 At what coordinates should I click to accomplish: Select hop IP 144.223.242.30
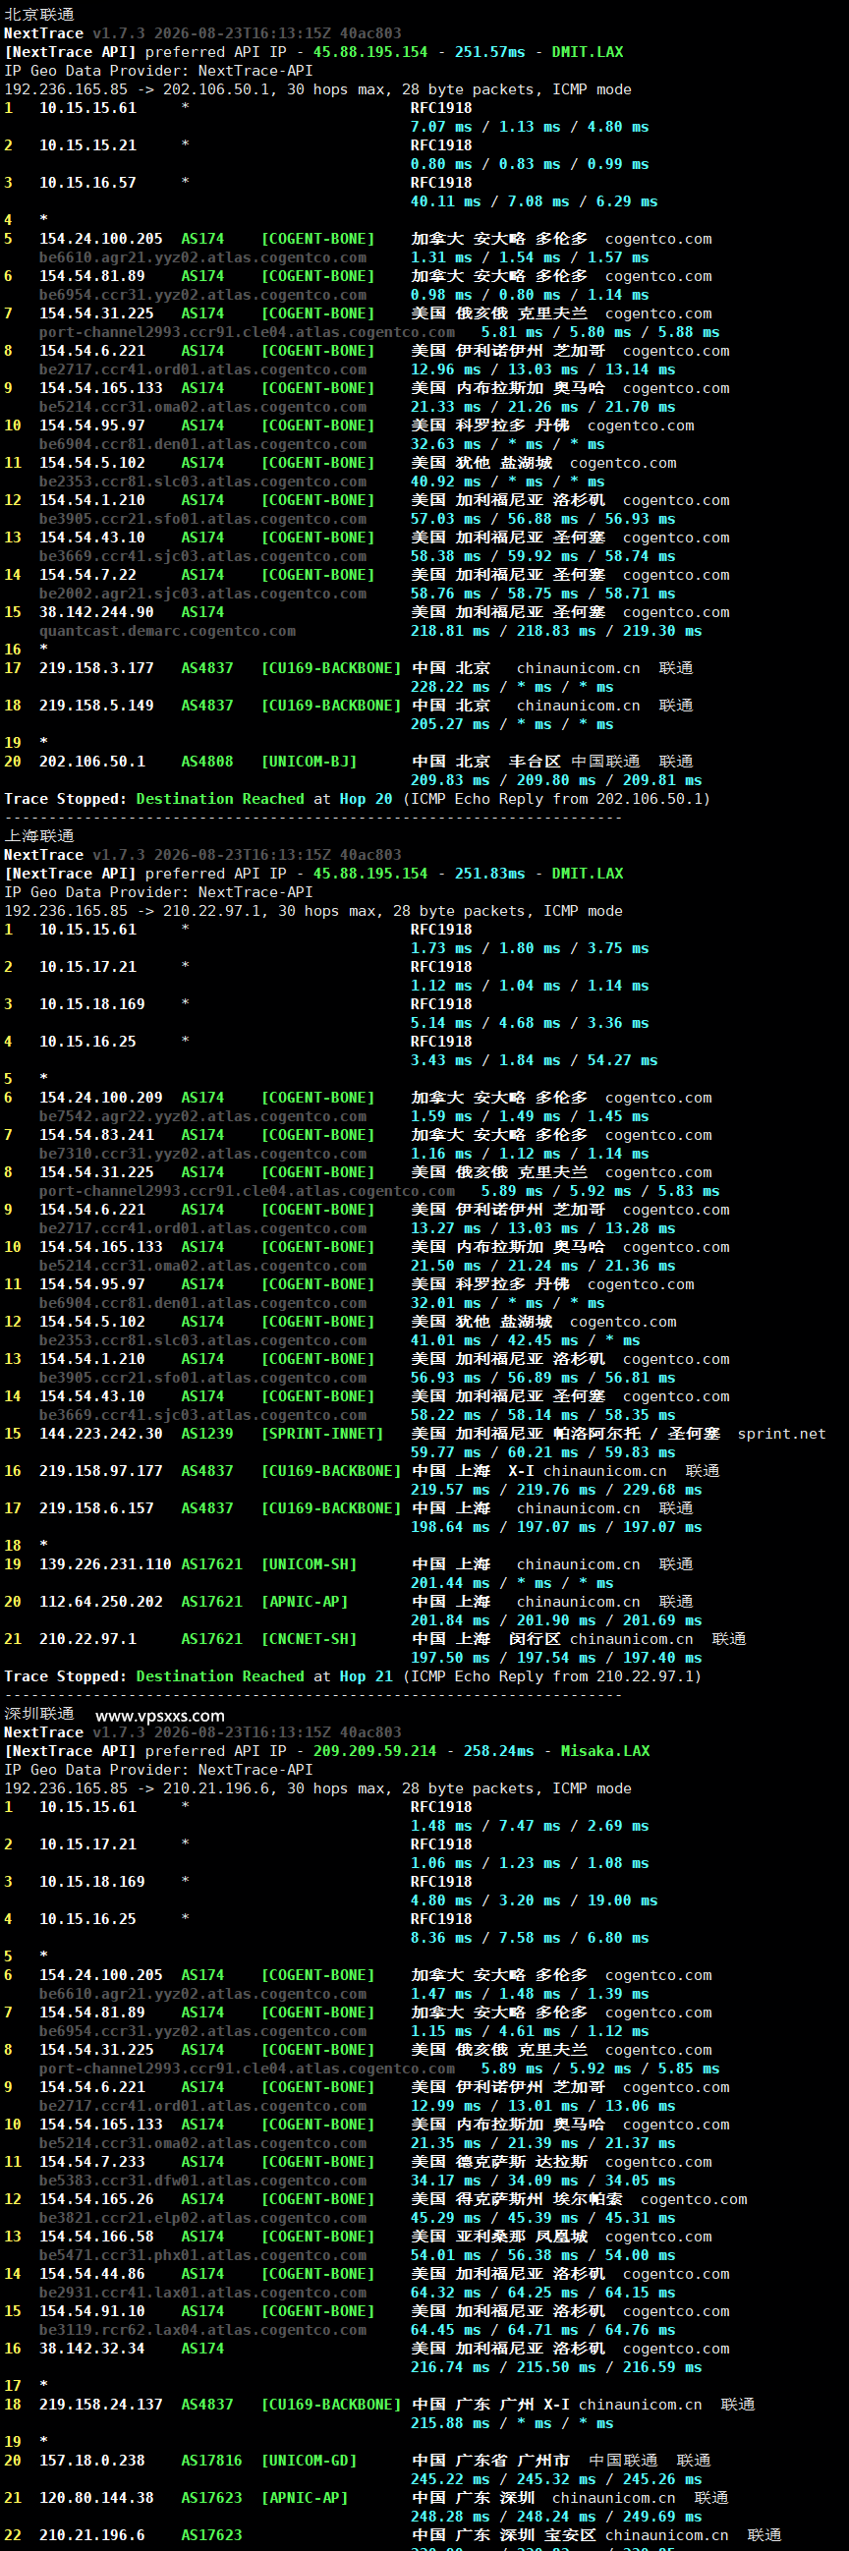click(100, 1434)
